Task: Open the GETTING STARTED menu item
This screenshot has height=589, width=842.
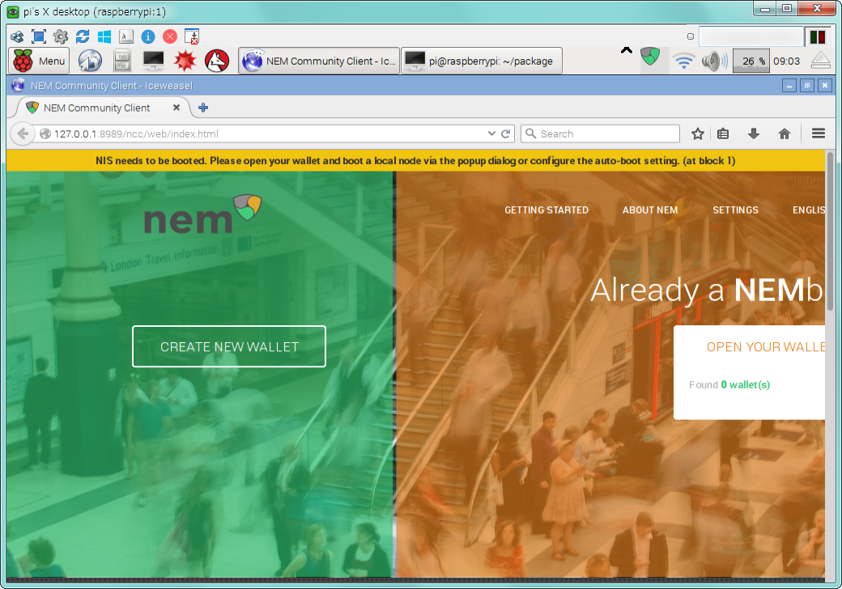Action: pos(546,210)
